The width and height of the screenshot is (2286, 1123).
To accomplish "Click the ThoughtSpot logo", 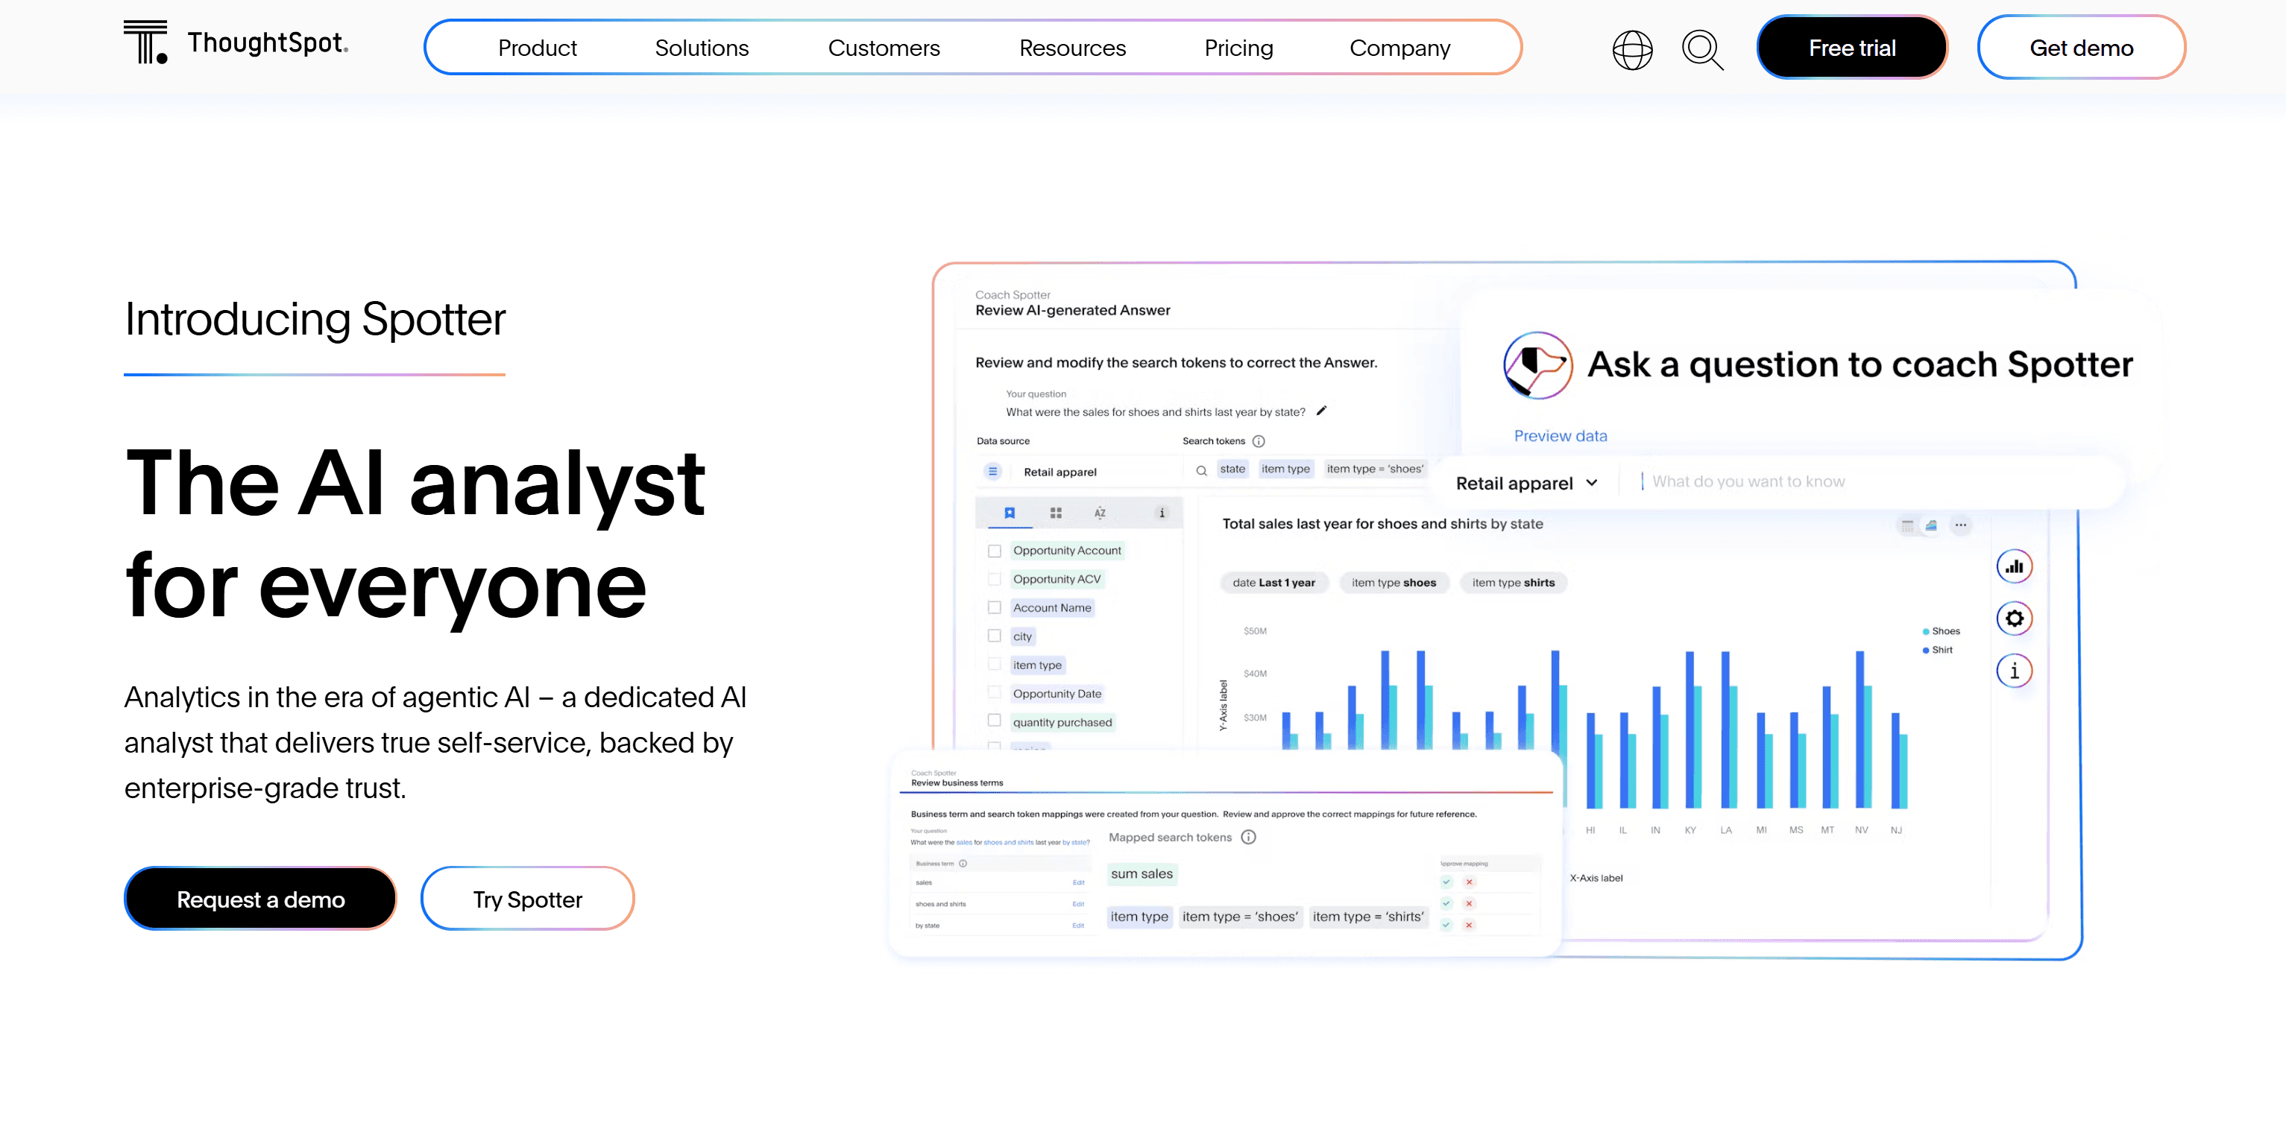I will pyautogui.click(x=236, y=43).
